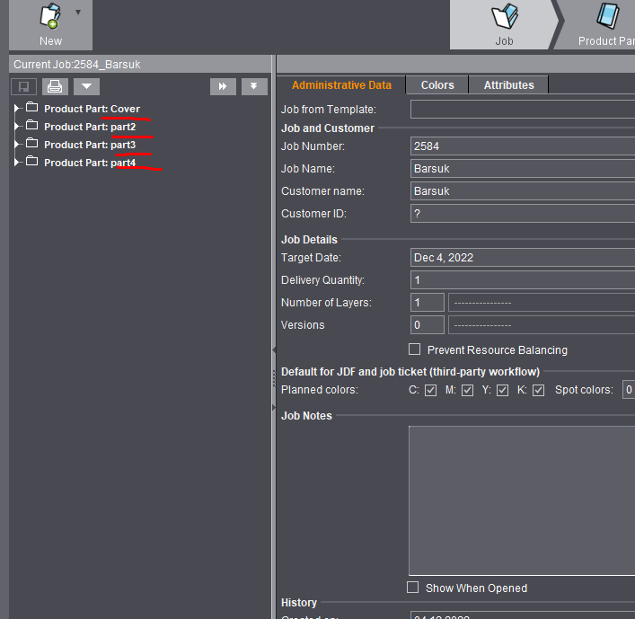This screenshot has width=635, height=619.
Task: Switch to the Administrative Data tab
Action: (341, 85)
